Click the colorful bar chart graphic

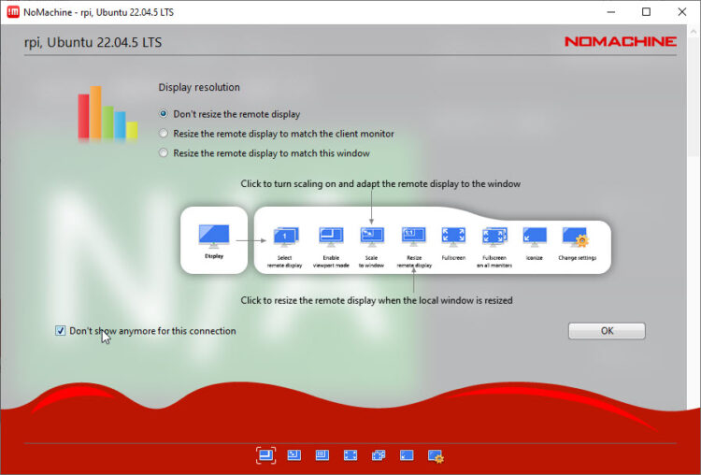point(107,112)
